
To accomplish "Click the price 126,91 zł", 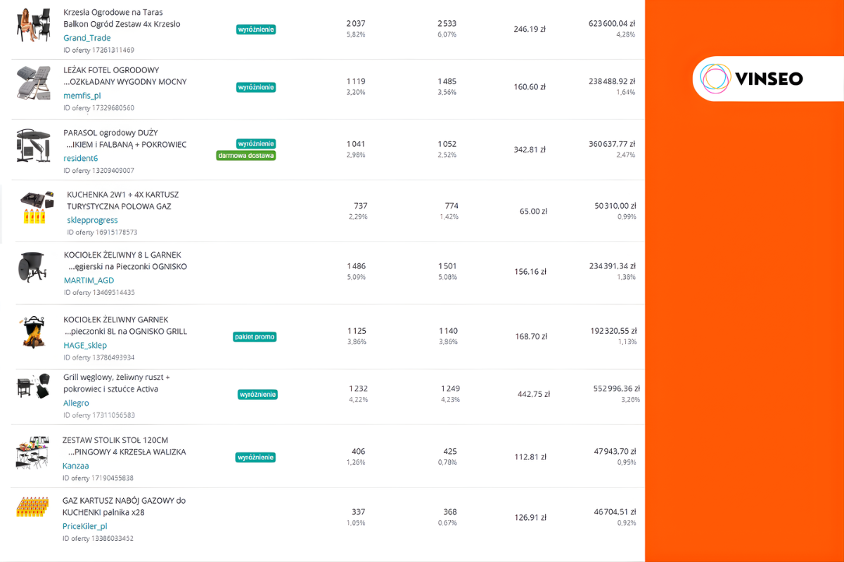I will pos(530,518).
